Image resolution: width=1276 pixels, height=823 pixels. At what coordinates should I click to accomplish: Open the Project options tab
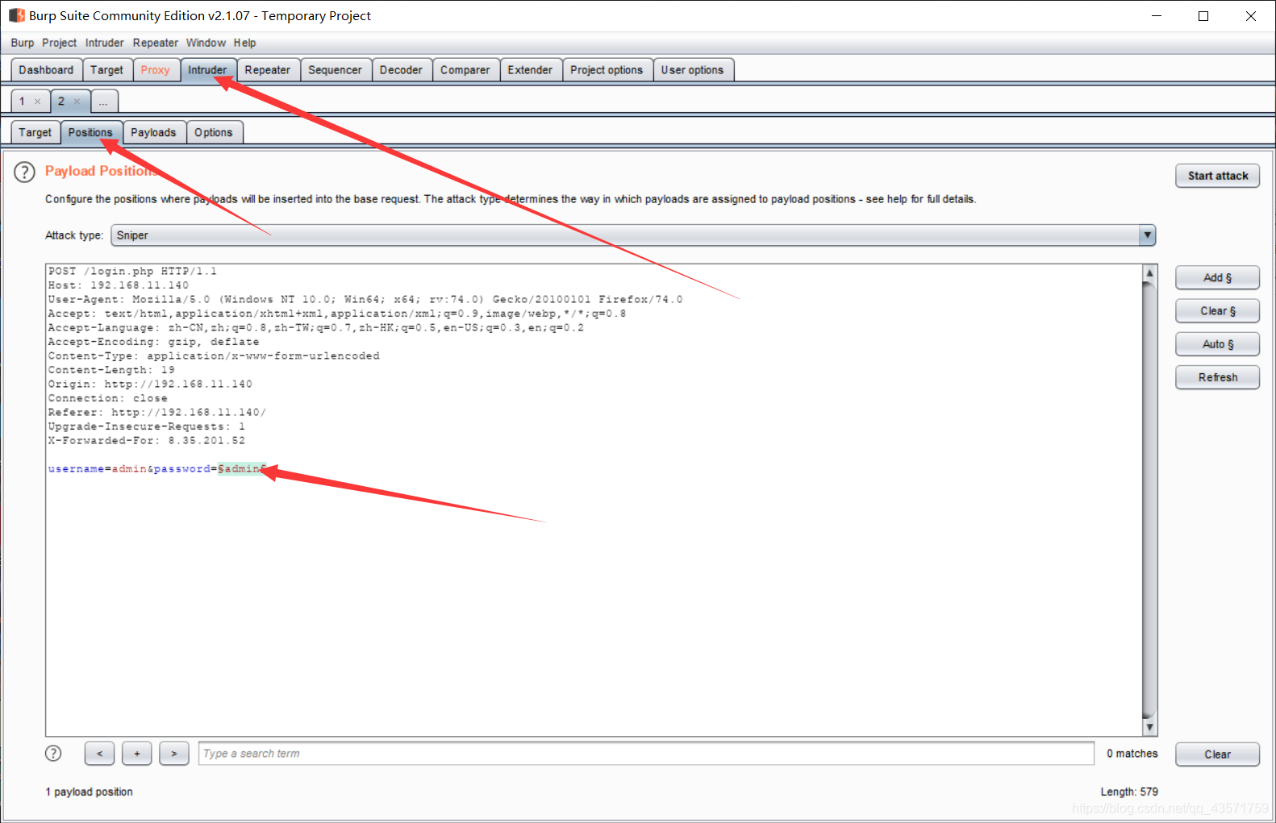coord(607,70)
